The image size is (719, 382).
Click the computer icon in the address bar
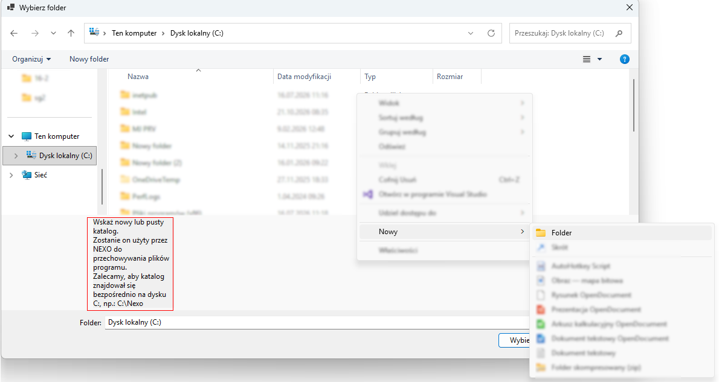(x=94, y=32)
